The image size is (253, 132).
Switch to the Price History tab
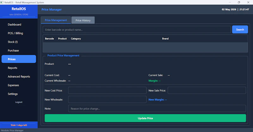(83, 20)
